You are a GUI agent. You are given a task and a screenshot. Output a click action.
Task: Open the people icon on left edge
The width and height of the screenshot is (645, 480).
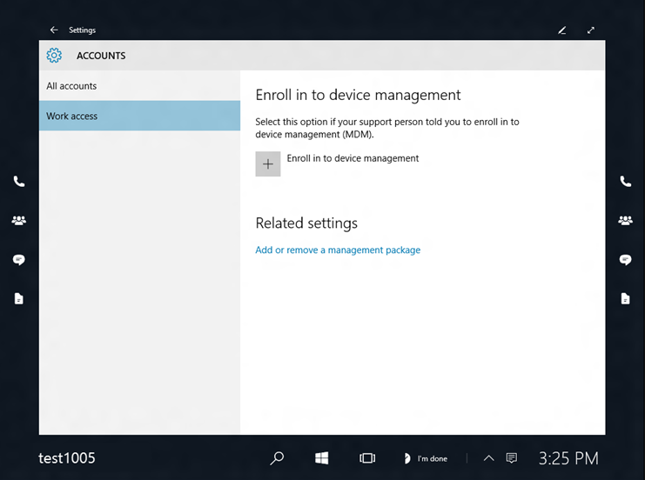pyautogui.click(x=18, y=221)
